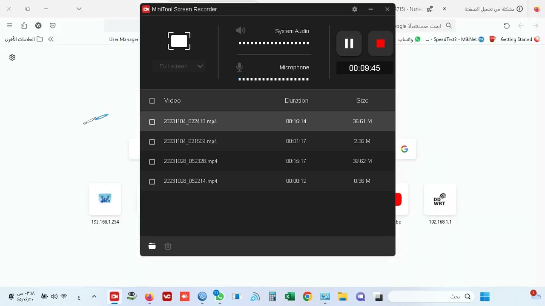Viewport: 545px width, 306px height.
Task: Open Wi-Fi network settings in tray
Action: [x=64, y=297]
